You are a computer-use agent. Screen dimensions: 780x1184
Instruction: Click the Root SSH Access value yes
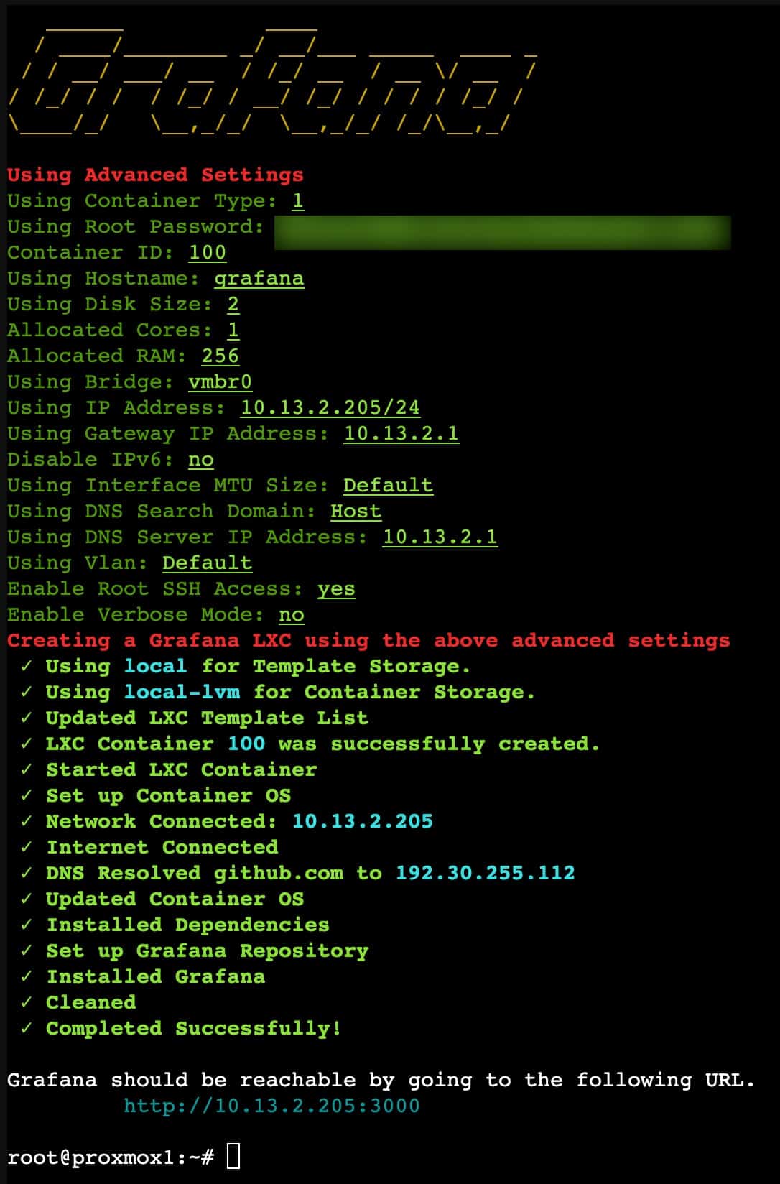336,589
